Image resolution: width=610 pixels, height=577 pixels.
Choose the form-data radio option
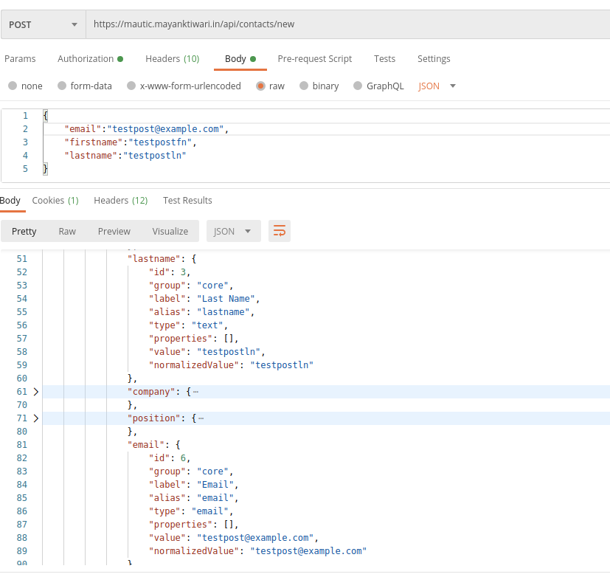(x=84, y=86)
